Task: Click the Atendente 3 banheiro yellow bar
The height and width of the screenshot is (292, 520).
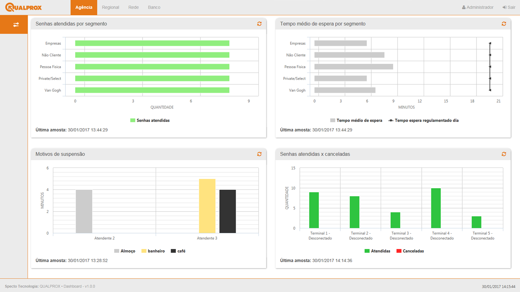Action: [207, 206]
